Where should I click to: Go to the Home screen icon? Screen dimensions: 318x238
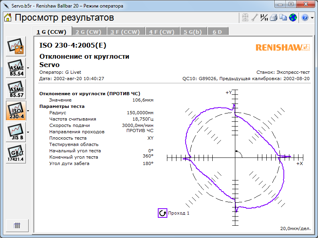(8, 17)
